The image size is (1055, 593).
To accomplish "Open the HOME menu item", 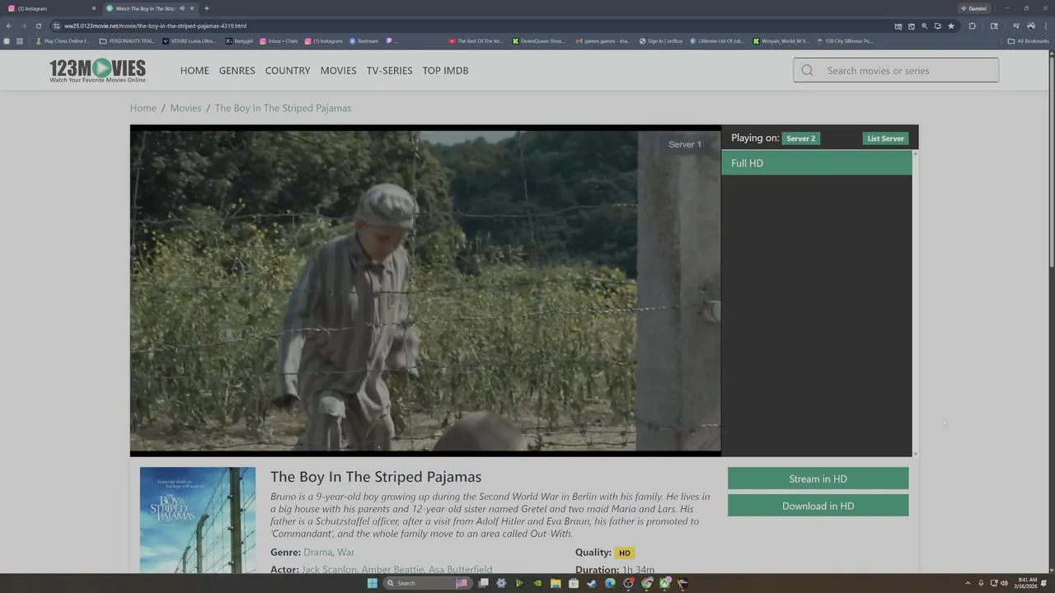I will (195, 71).
